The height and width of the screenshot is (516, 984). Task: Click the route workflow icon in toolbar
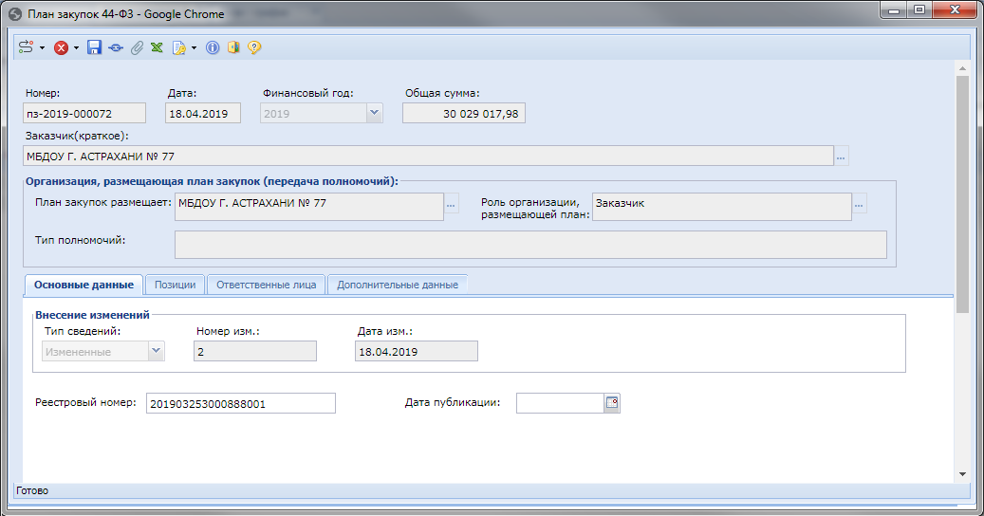(x=27, y=47)
